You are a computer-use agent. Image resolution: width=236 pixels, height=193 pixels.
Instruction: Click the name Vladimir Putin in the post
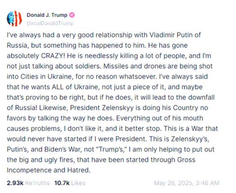(171, 35)
